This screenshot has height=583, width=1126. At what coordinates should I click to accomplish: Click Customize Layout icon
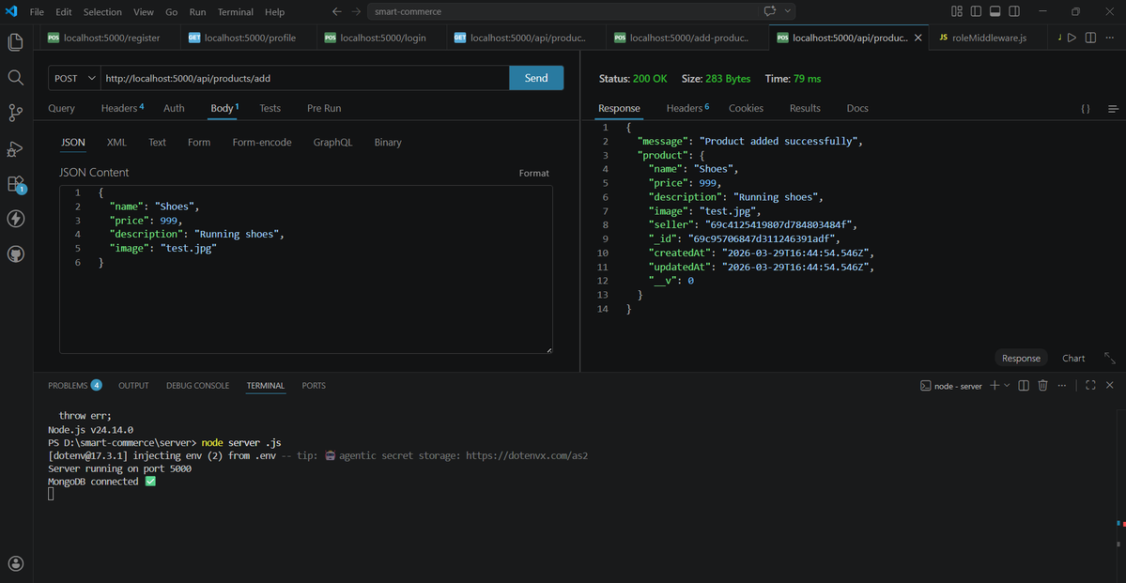tap(957, 11)
